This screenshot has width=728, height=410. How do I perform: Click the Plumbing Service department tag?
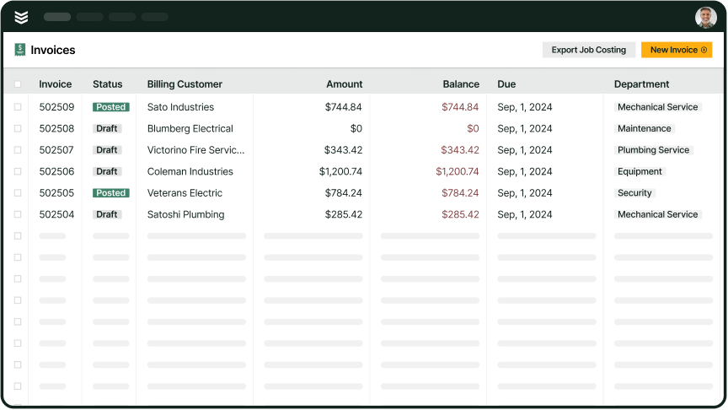pos(653,150)
